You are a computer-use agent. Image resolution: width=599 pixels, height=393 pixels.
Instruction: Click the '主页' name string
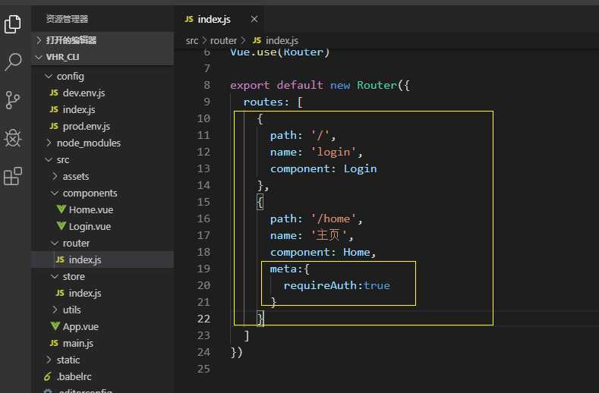(x=329, y=235)
